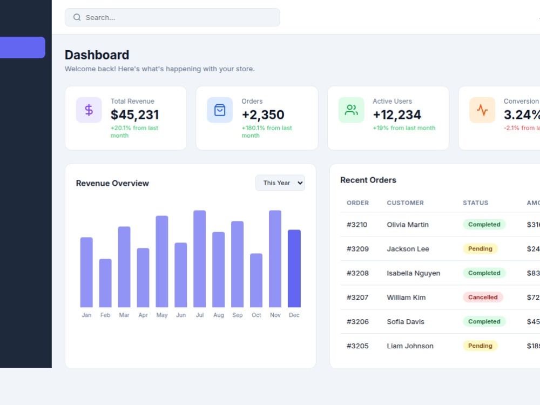Click the Mar revenue bar
This screenshot has height=405, width=540.
124,267
